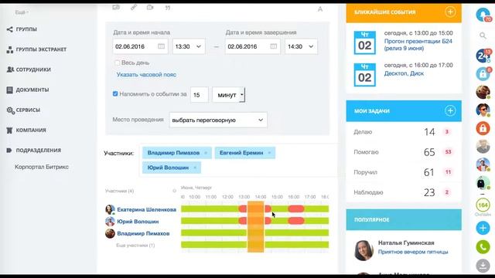Open notifications bell icon in right bar
The height and width of the screenshot is (278, 495).
pyautogui.click(x=483, y=15)
